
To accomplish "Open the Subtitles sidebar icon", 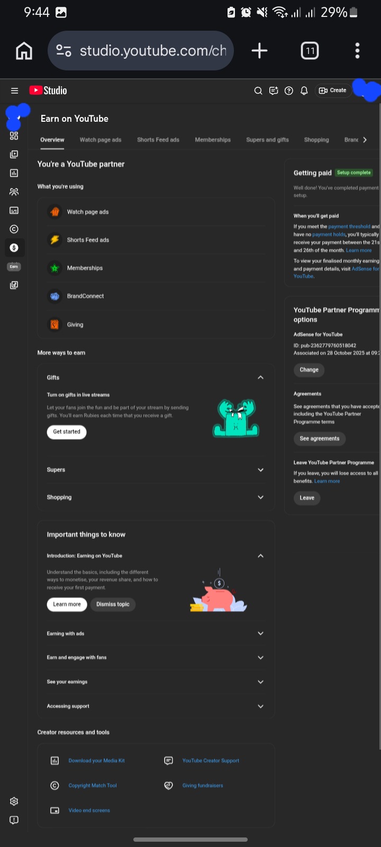I will pos(14,210).
